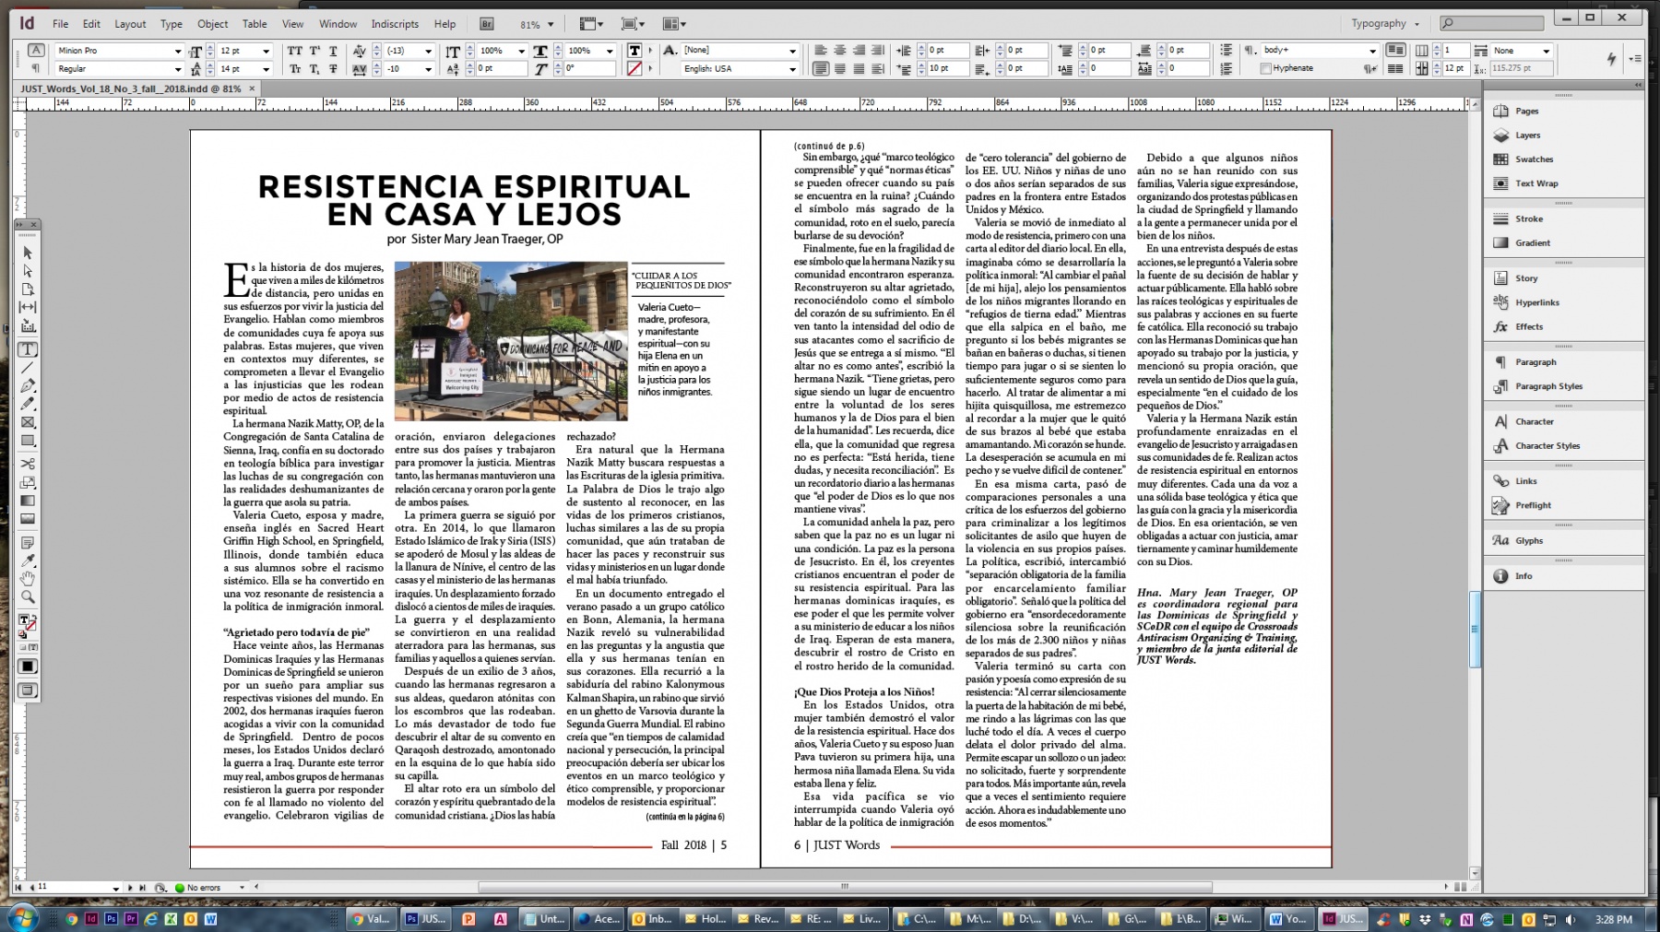Select the black arrow Selection tool
Screen dimensions: 1660x932
pyautogui.click(x=28, y=253)
